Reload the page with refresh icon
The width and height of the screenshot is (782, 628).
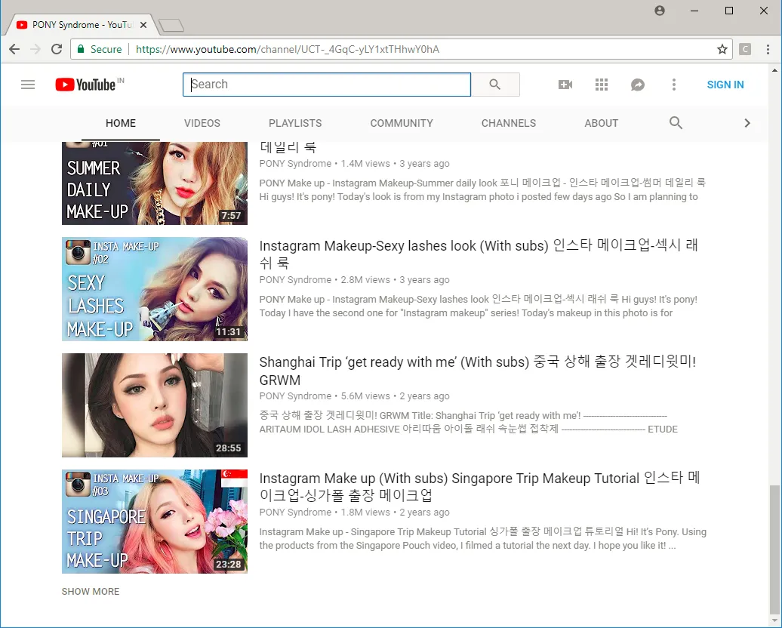(x=57, y=49)
